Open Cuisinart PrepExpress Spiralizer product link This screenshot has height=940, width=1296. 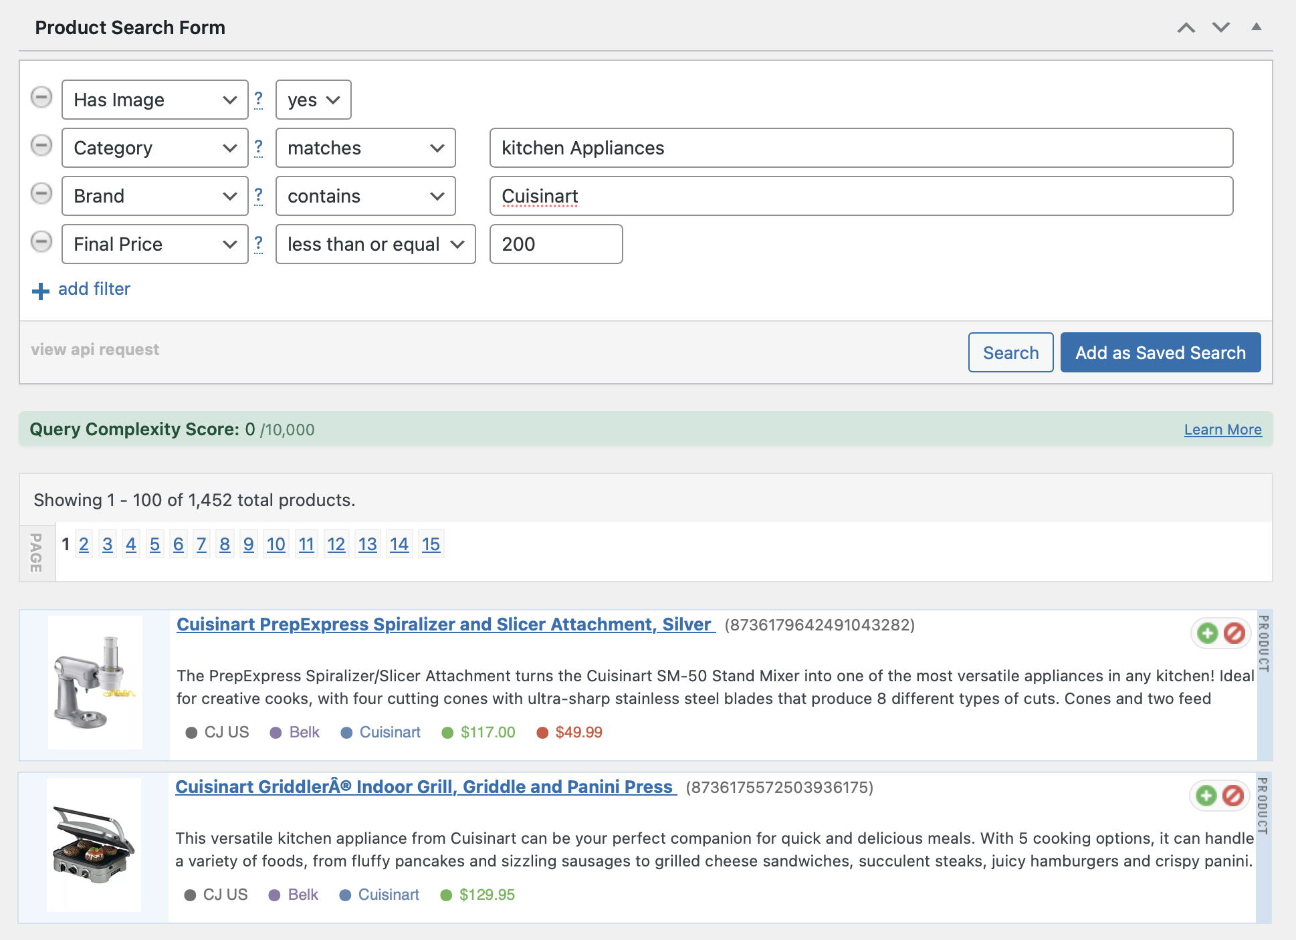[446, 624]
